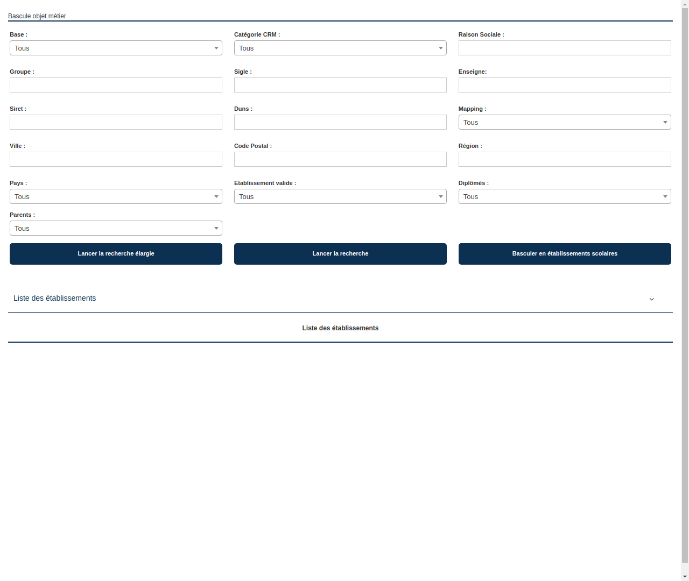Open the Parents dropdown
The image size is (689, 581).
[116, 228]
